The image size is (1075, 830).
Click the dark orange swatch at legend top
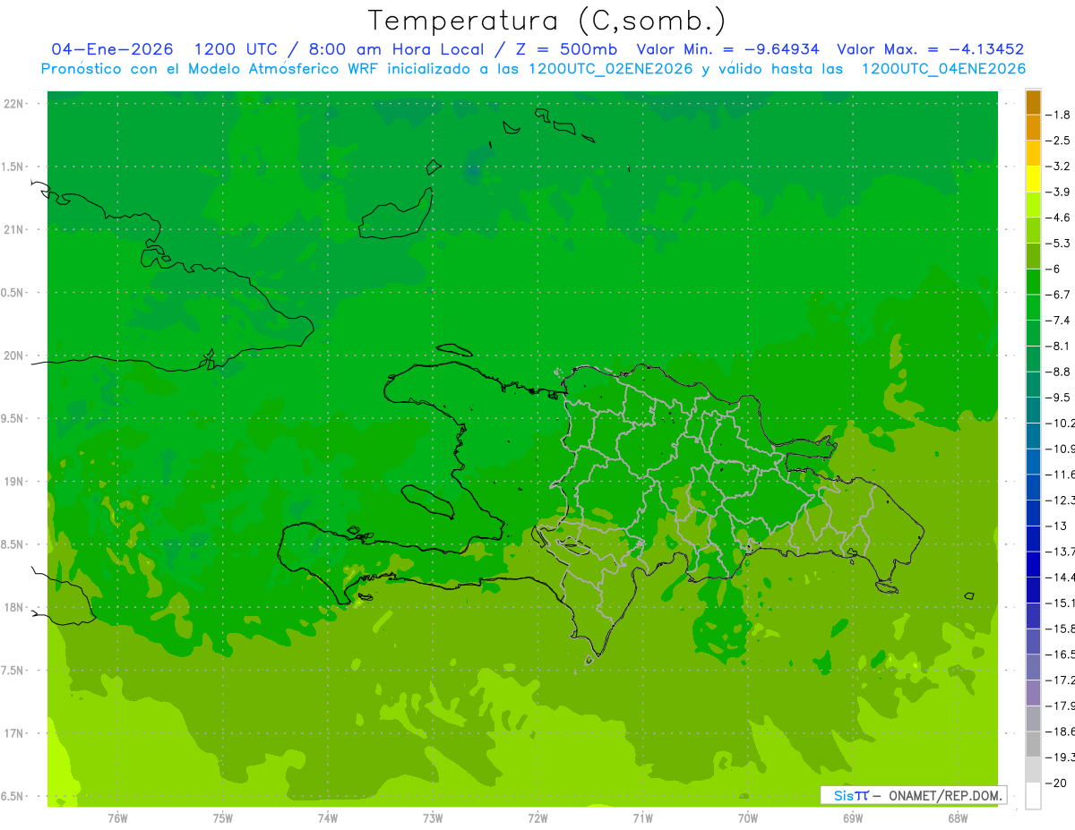point(1033,102)
